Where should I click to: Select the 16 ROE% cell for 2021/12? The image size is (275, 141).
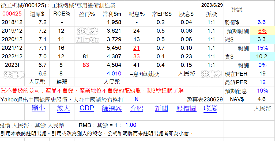[x=61, y=48]
